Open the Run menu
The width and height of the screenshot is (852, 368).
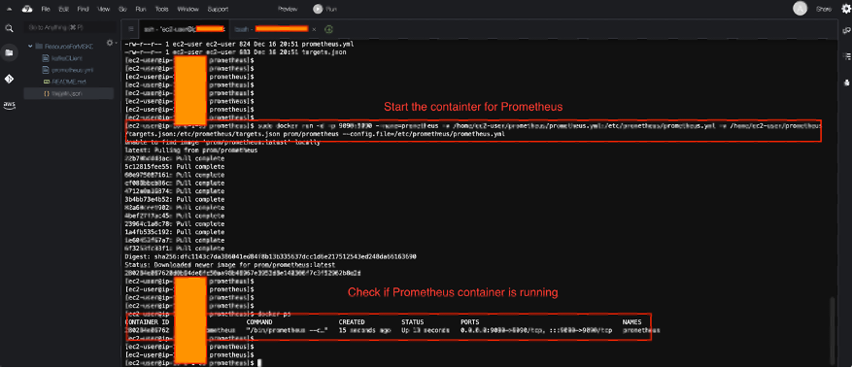(x=140, y=10)
